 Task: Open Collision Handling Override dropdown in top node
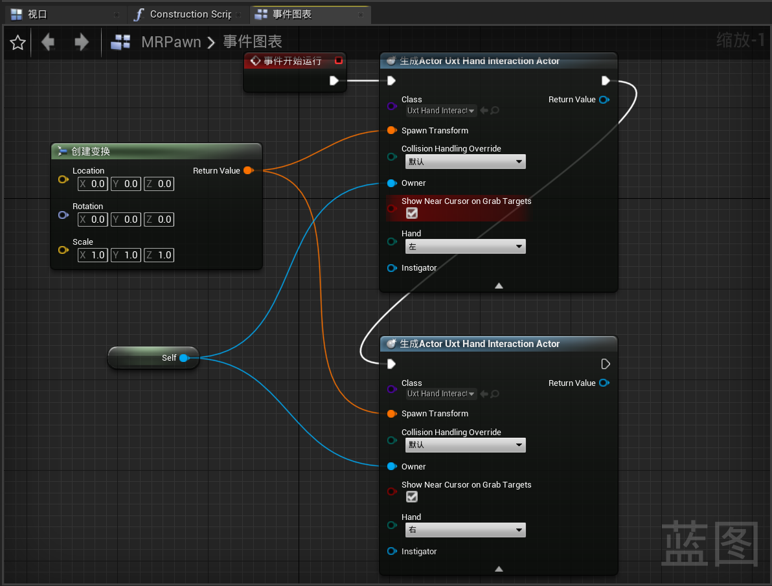coord(465,162)
